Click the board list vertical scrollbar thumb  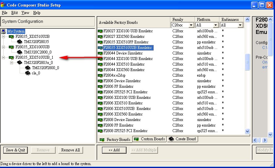pyautogui.click(x=248, y=62)
